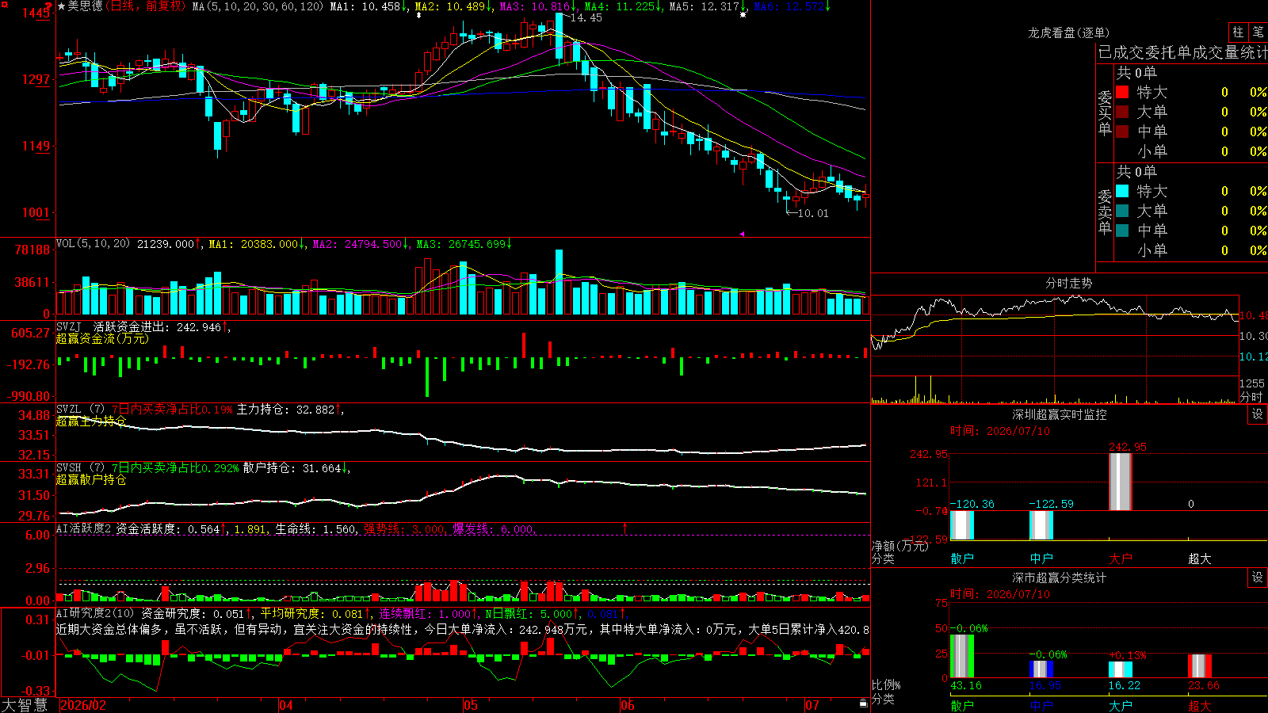Click the 散户 -120.36 bar in 实时监控 chart
1268x713 pixels.
(x=961, y=525)
